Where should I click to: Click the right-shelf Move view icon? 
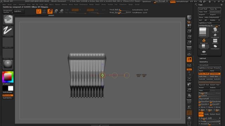189,85
